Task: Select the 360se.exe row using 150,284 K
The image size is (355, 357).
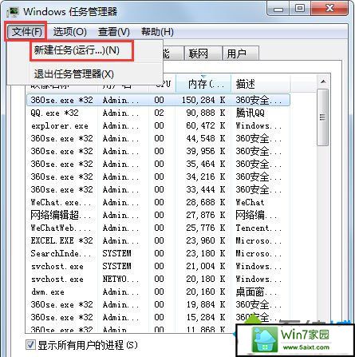Action: point(158,100)
